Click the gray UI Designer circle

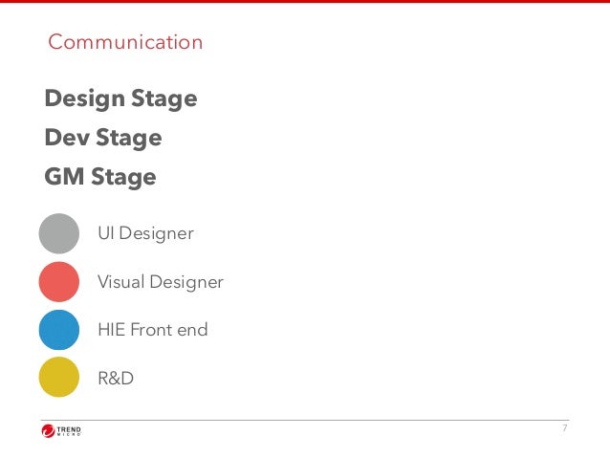58,233
